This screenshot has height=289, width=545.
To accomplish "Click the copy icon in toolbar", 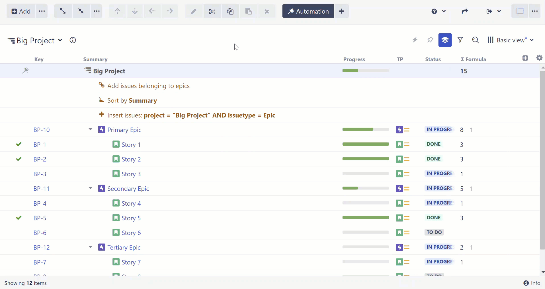I will (230, 11).
